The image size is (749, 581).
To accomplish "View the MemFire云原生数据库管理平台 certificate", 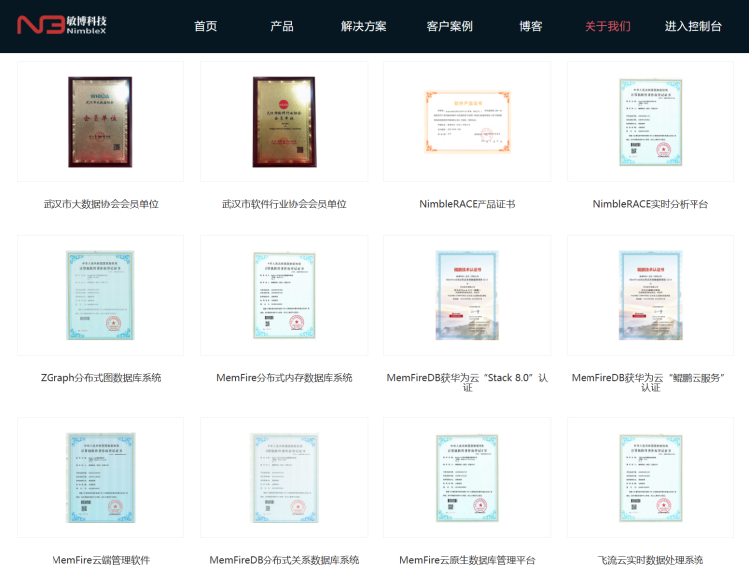I will pos(468,478).
